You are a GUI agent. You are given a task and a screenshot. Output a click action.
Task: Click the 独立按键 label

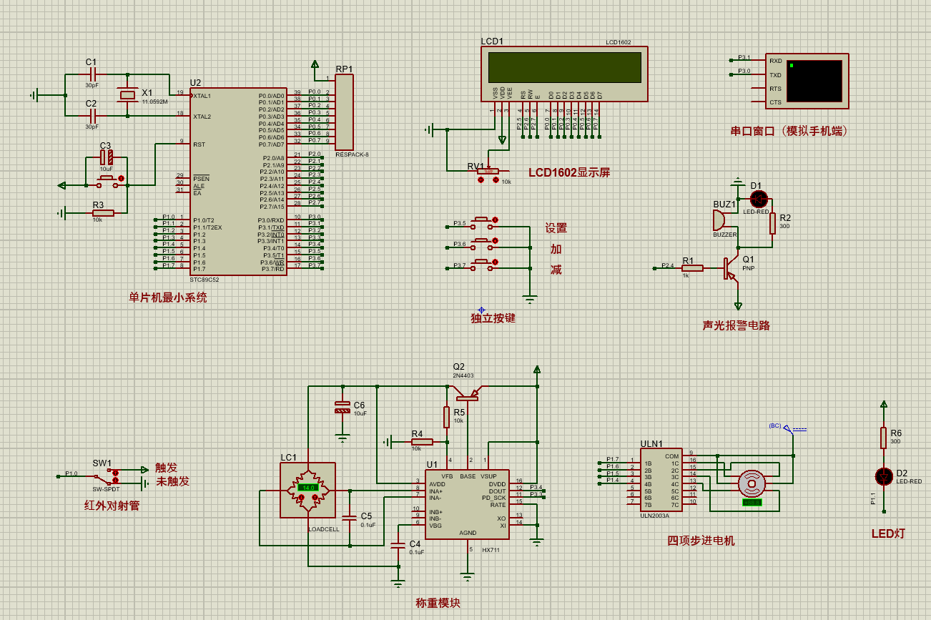[493, 318]
